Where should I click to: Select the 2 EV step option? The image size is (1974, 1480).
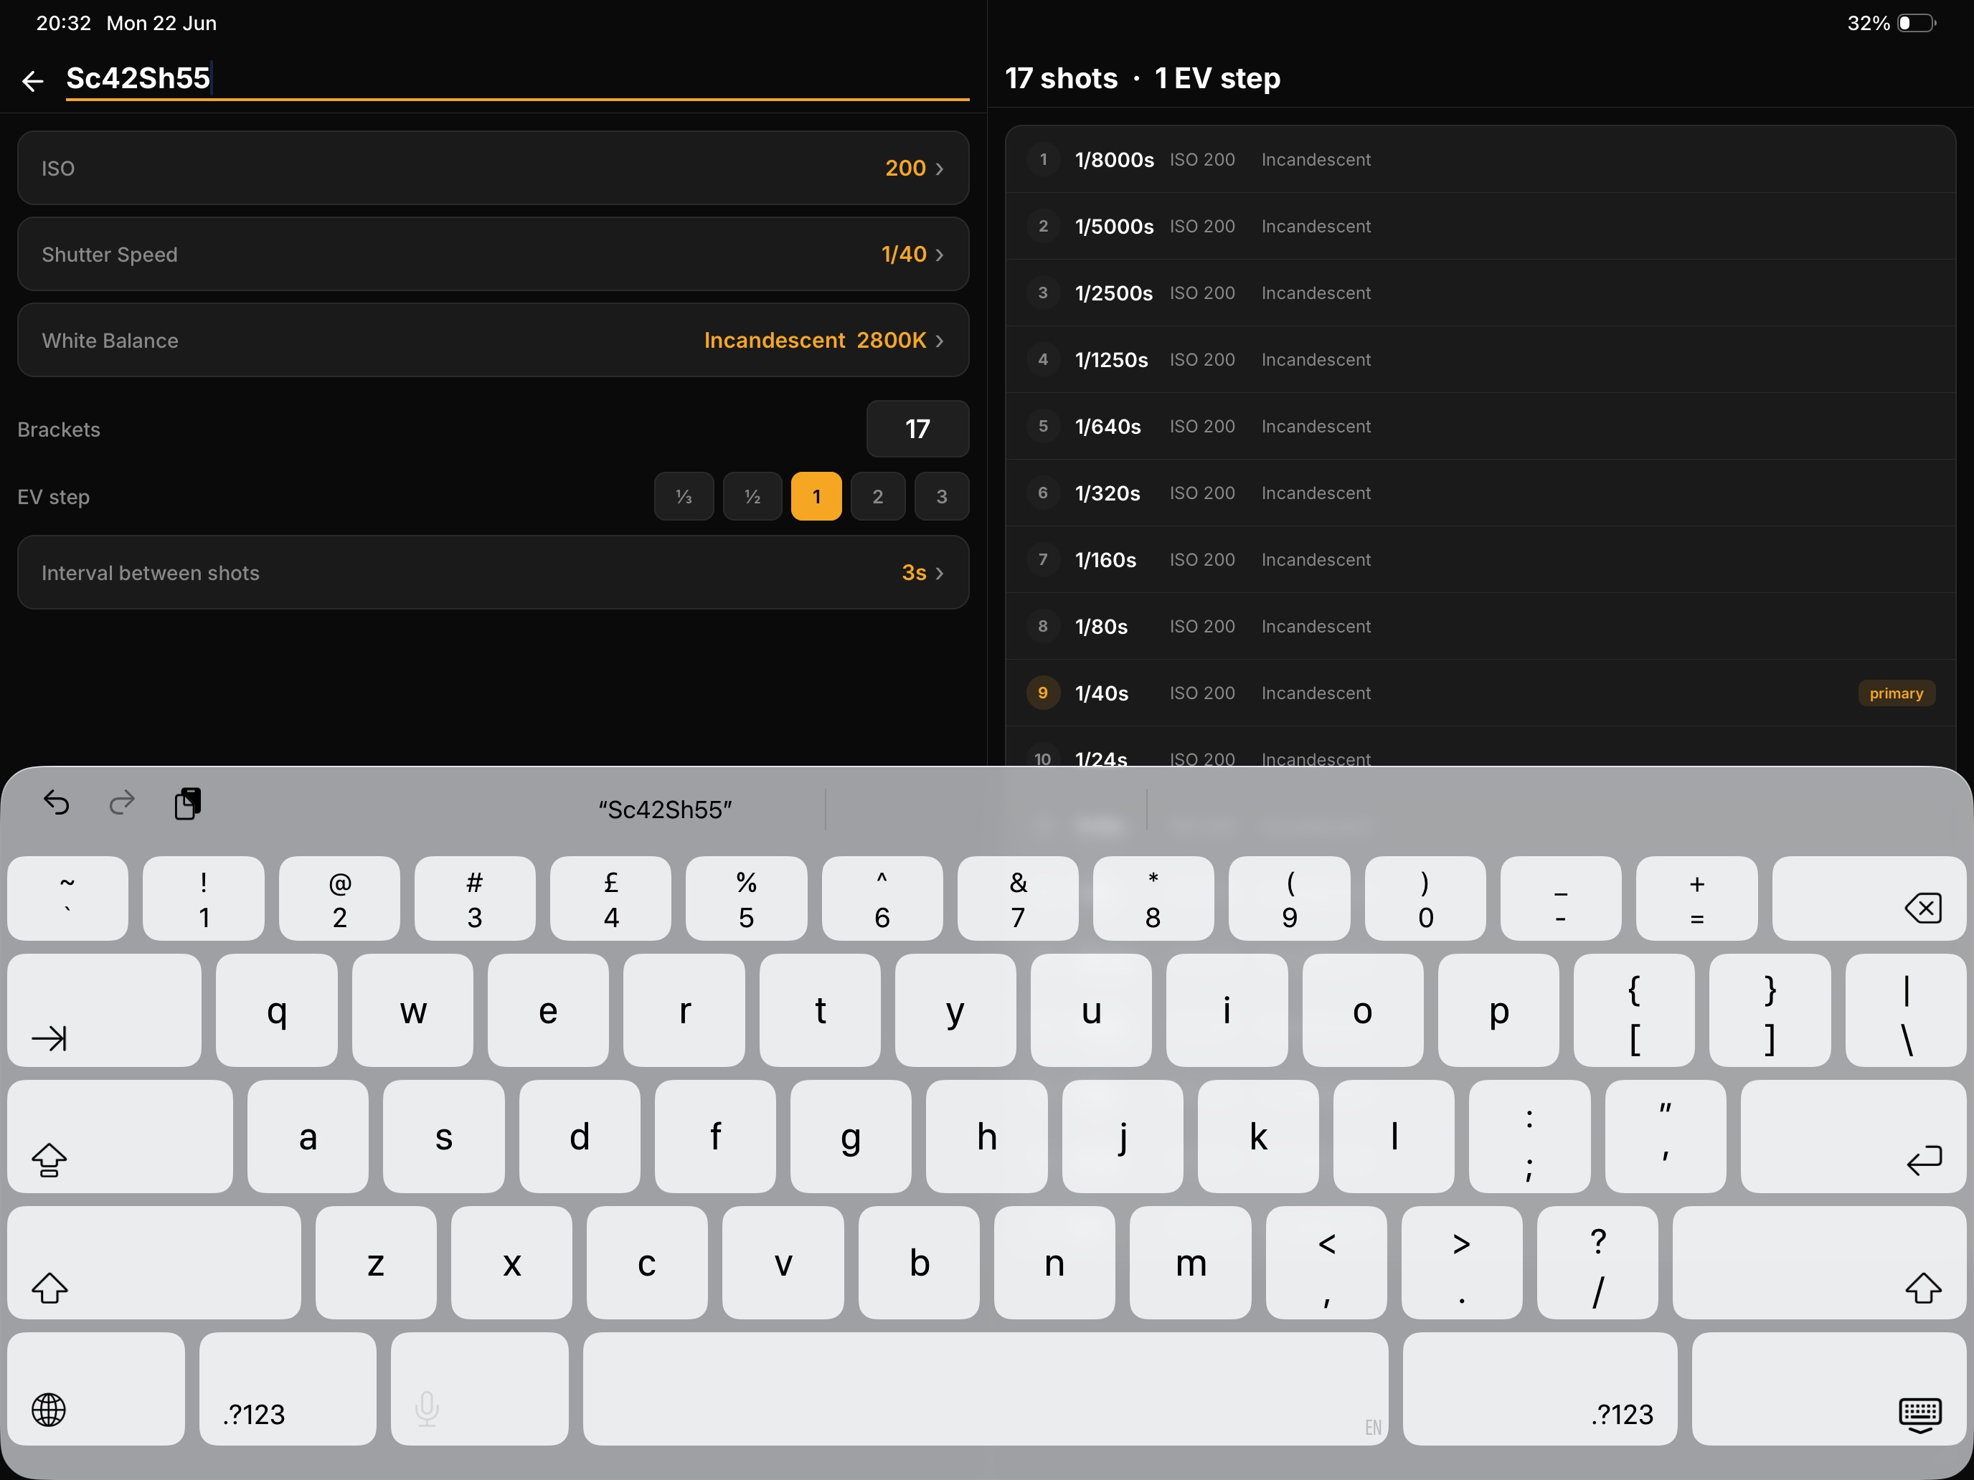[878, 496]
